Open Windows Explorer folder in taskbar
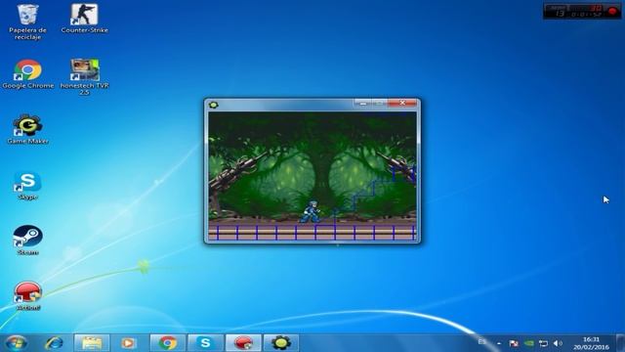The height and width of the screenshot is (352, 625). 92,343
